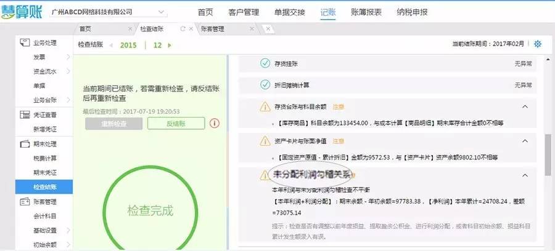Click warning icon for 存货台账与科目余额
Screen dimensions: 555x251
pyautogui.click(x=265, y=106)
